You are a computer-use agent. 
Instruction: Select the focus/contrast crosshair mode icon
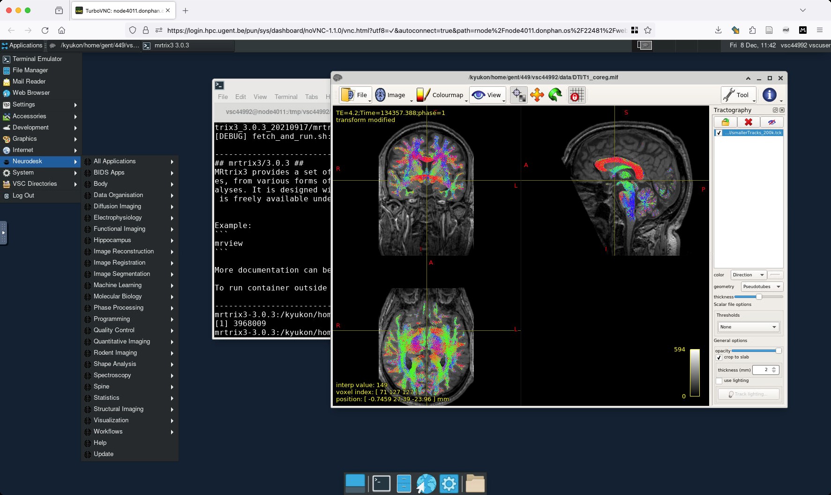(x=518, y=95)
